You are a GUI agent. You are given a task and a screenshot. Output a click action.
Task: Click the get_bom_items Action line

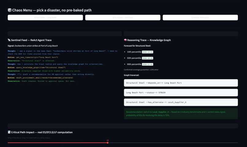click(33, 57)
